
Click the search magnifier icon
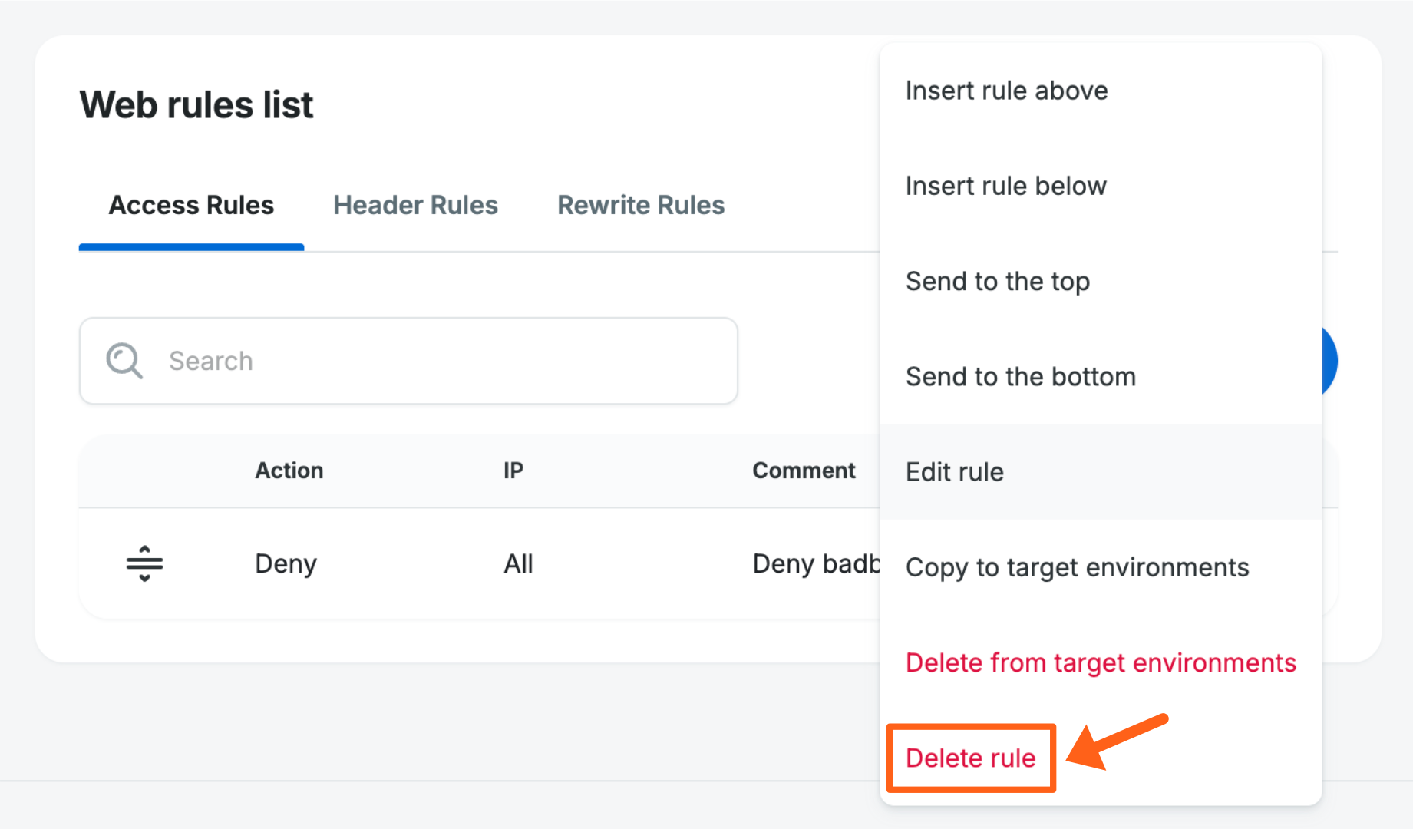(x=124, y=361)
